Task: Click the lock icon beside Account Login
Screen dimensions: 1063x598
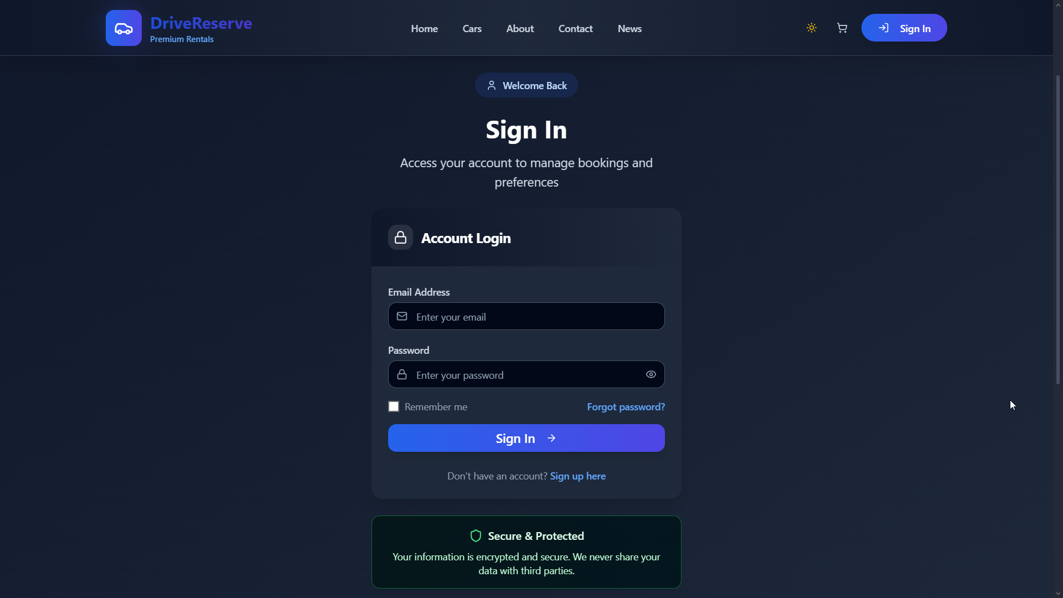Action: [x=400, y=238]
